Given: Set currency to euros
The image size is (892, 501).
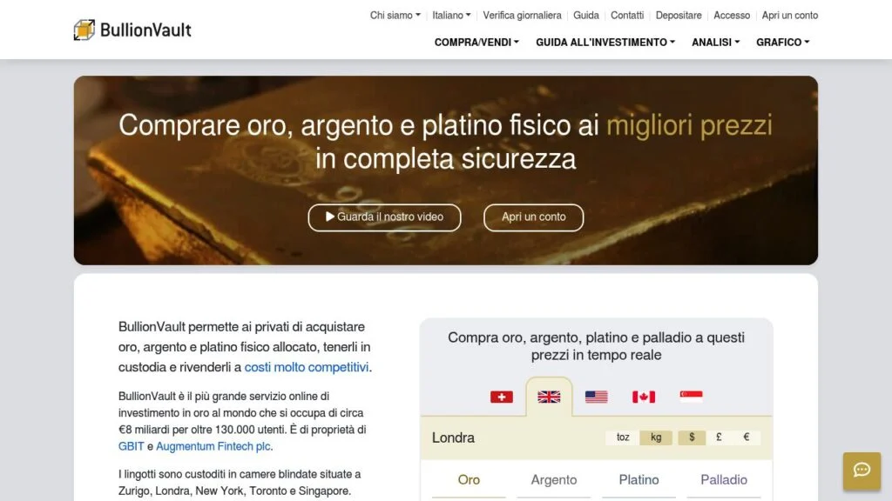Looking at the screenshot, I should point(747,438).
